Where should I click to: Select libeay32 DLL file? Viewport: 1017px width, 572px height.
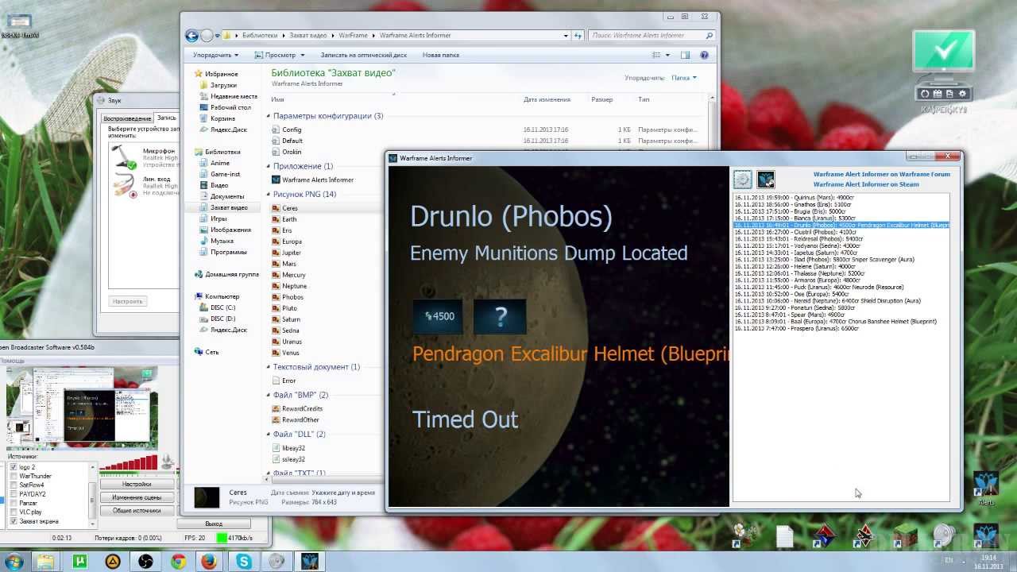point(288,448)
